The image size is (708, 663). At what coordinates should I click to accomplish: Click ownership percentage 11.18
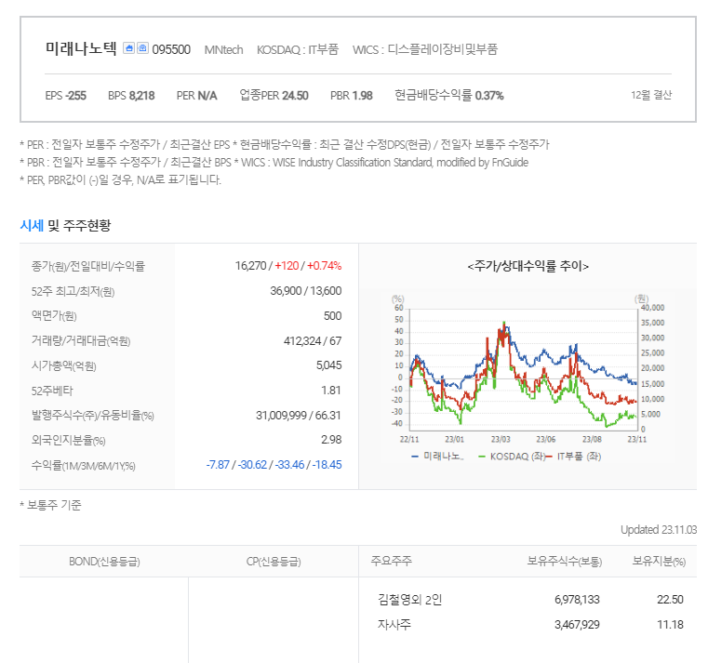[670, 625]
